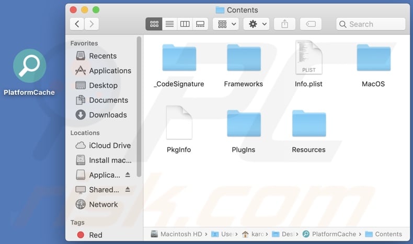
Task: Select the Applica... volume in sidebar
Action: [x=98, y=175]
